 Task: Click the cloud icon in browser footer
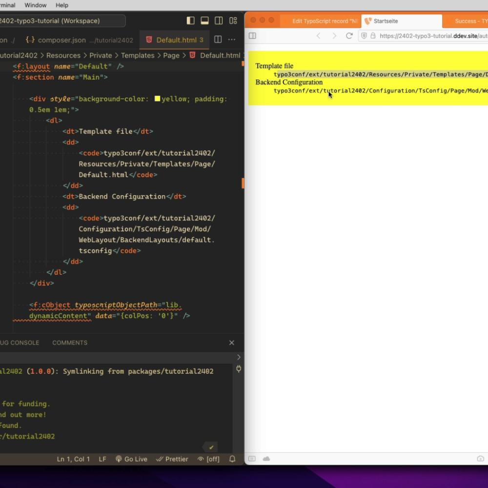click(x=266, y=458)
